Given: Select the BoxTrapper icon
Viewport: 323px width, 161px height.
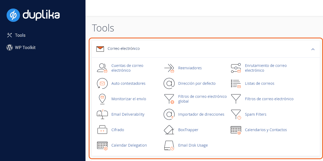Looking at the screenshot, I should pyautogui.click(x=169, y=130).
